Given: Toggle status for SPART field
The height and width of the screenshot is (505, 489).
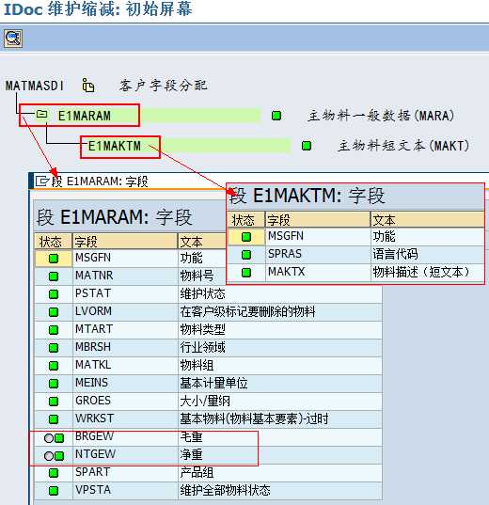Looking at the screenshot, I should (54, 473).
